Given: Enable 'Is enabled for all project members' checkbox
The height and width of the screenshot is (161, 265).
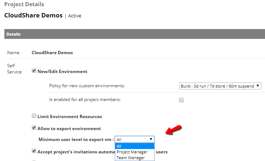Looking at the screenshot, I should tap(181, 100).
